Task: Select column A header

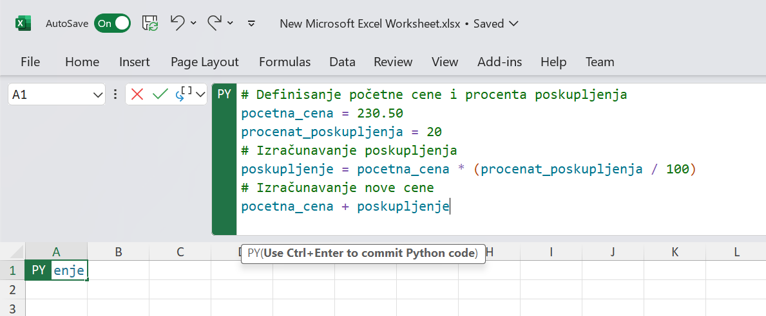Action: coord(56,252)
